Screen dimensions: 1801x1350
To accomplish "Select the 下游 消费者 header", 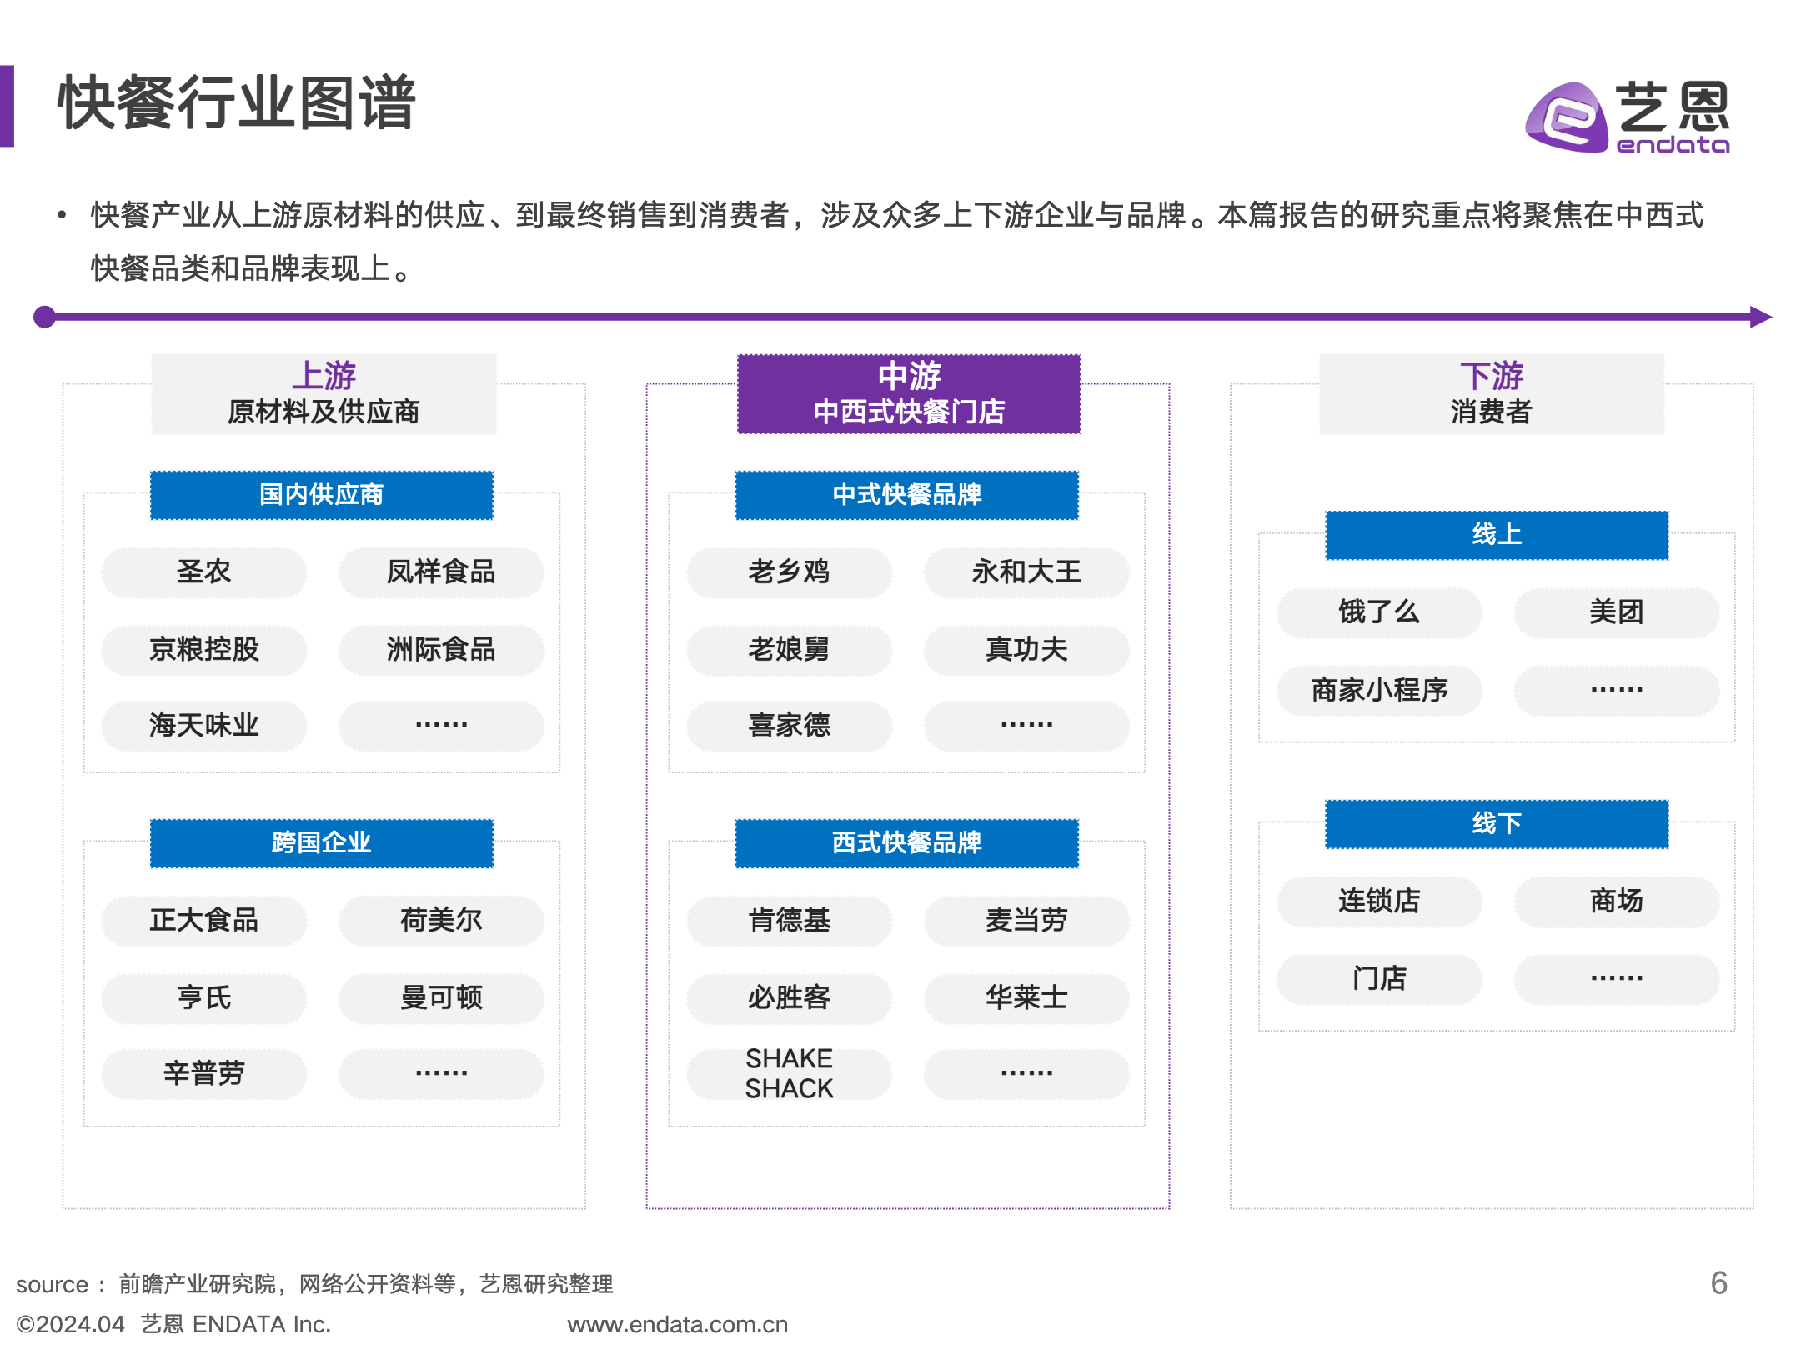I will coord(1491,394).
